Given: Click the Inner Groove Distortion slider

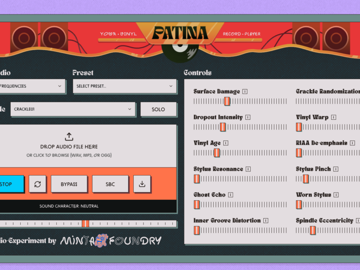Looking at the screenshot, I should tap(240, 230).
